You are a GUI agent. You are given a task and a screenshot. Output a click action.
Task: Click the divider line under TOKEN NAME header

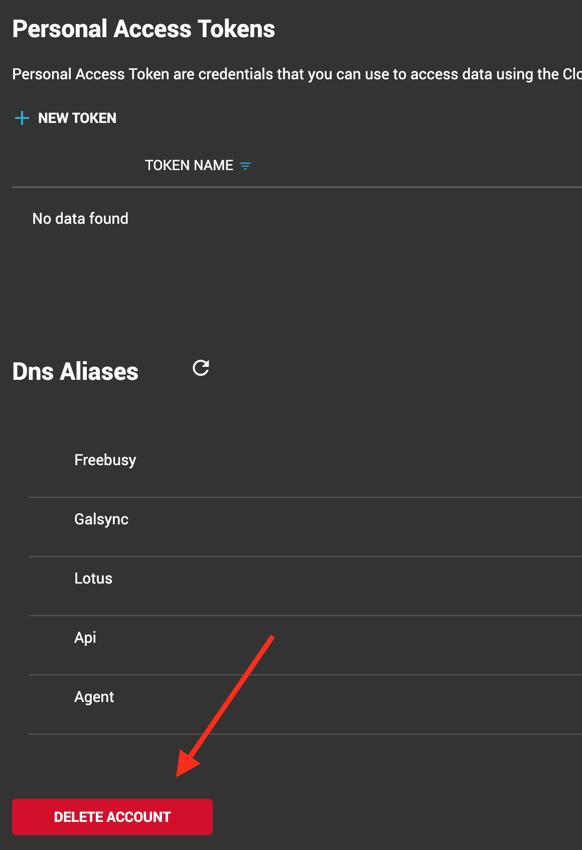pos(296,187)
